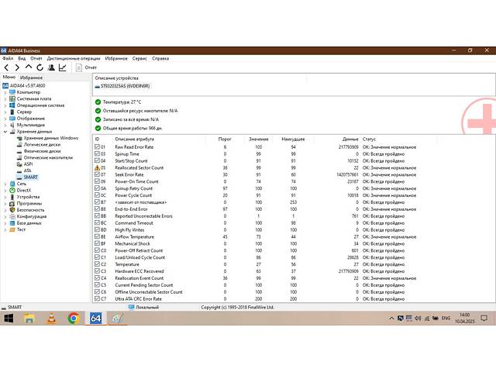Screen dimensions: 496x372
Task: Open the Вид menu
Action: tap(22, 59)
